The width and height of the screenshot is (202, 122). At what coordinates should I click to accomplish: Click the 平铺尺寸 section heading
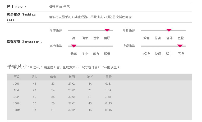pos(18,67)
